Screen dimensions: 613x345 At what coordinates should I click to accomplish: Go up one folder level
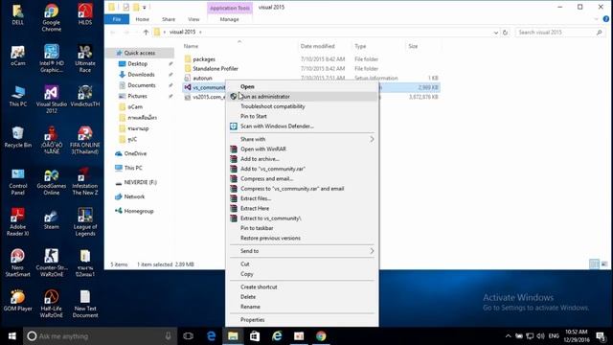click(x=146, y=32)
